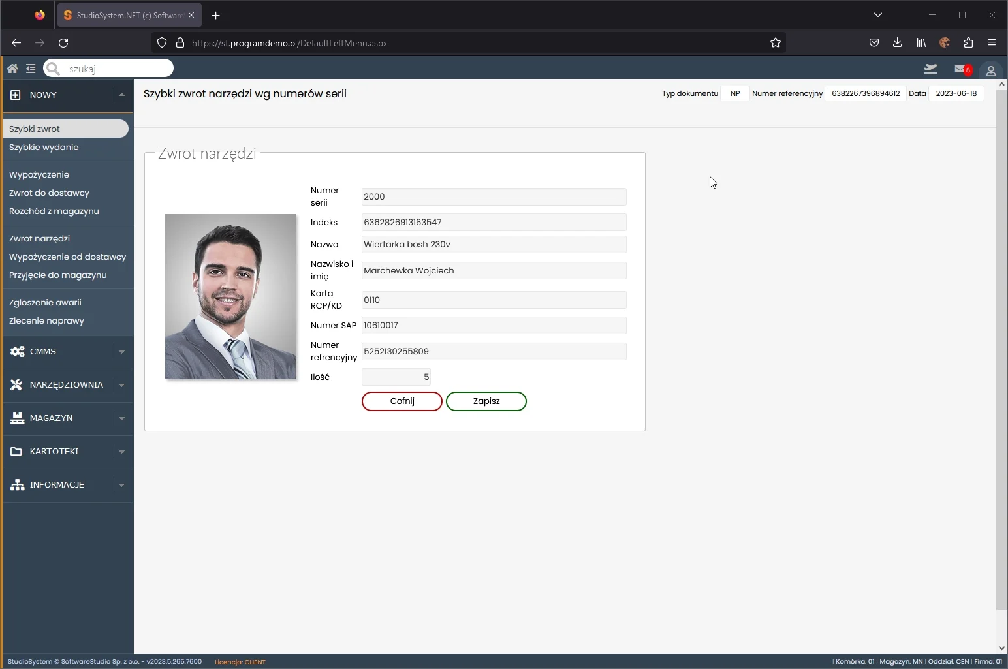Image resolution: width=1008 pixels, height=669 pixels.
Task: Open Firefox extensions puzzle icon
Action: 968,43
